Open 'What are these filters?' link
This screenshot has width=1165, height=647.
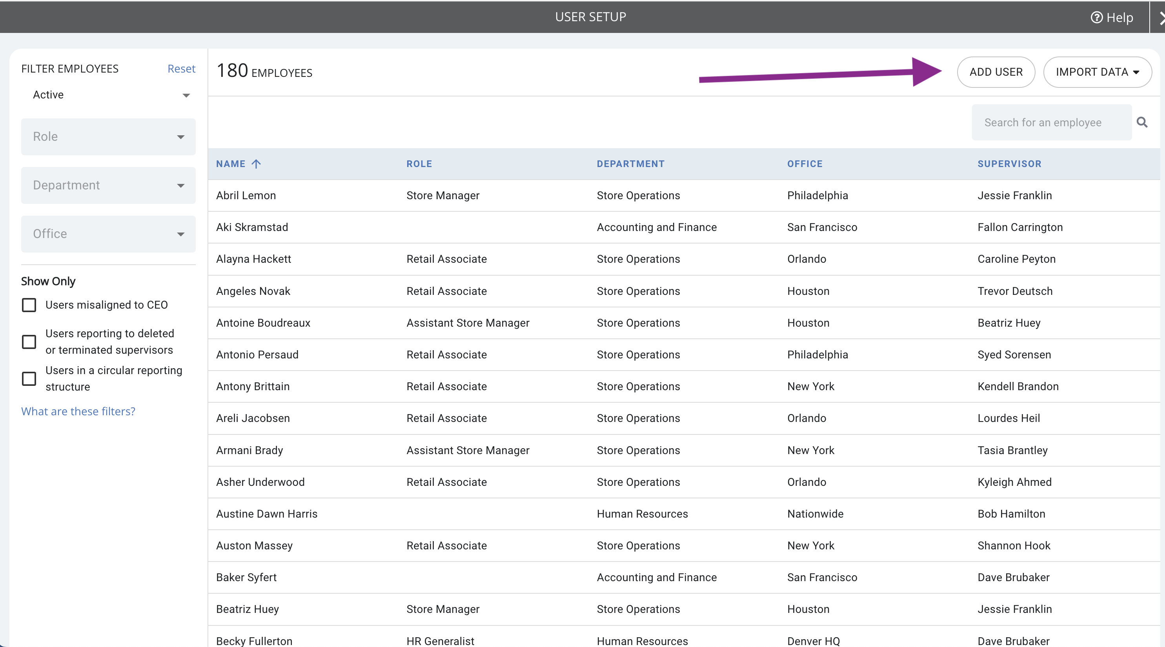point(78,411)
